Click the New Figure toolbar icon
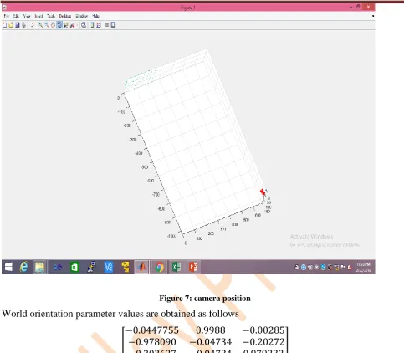Screen dimensions: 404x353 point(4,25)
